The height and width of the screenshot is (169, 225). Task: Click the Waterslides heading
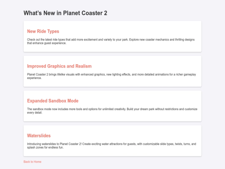click(x=39, y=136)
